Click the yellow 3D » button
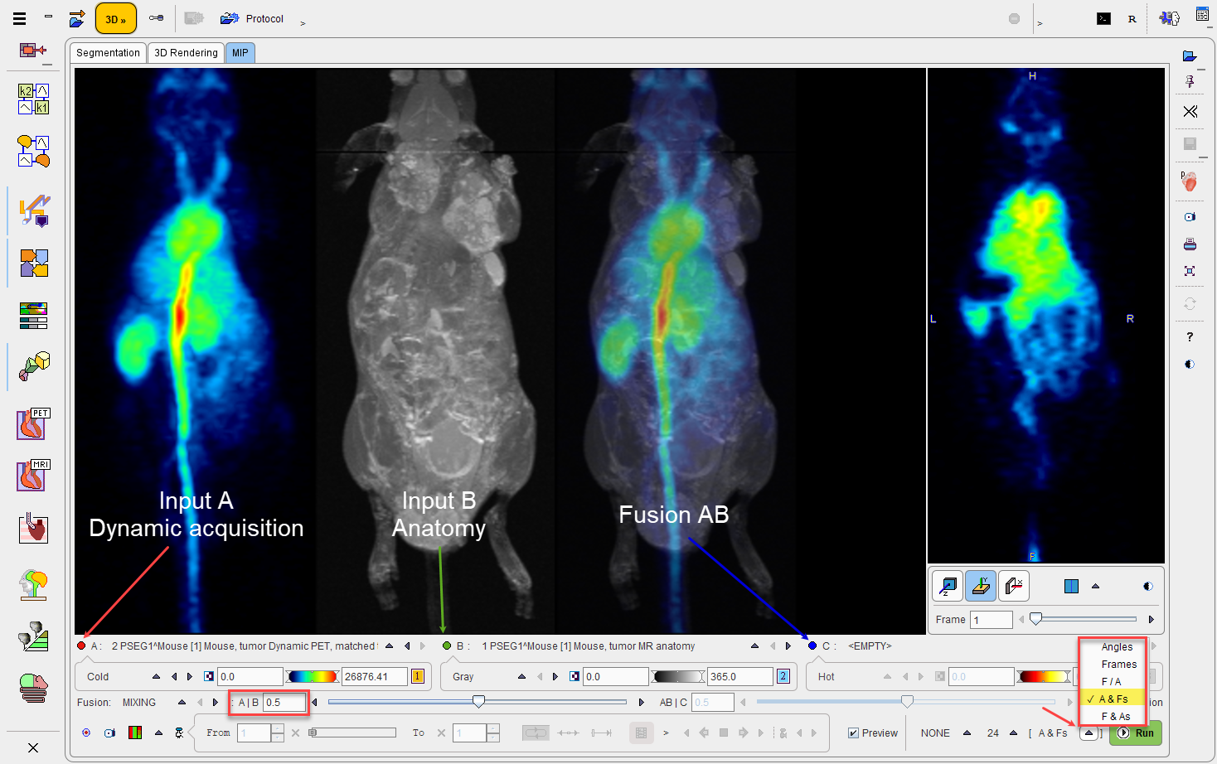The height and width of the screenshot is (764, 1217). pos(116,19)
